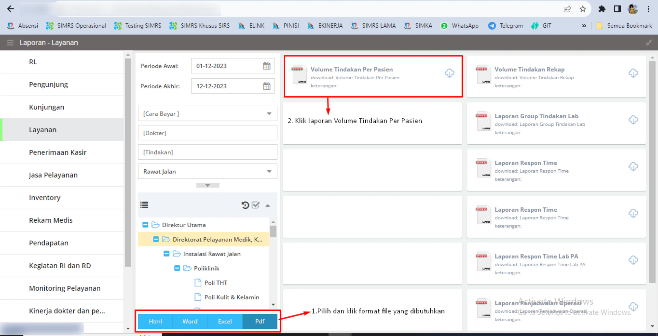This screenshot has width=658, height=336.
Task: Collapse the Direktur Utama tree node
Action: coord(145,225)
